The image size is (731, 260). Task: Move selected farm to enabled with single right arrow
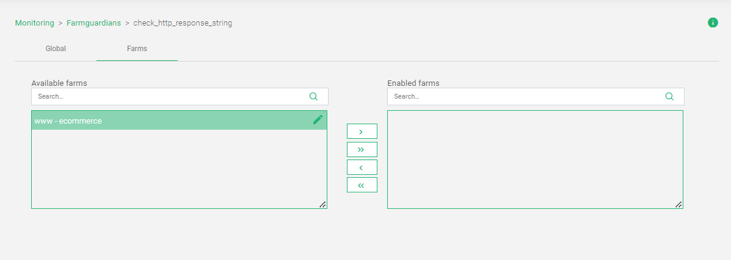(362, 132)
